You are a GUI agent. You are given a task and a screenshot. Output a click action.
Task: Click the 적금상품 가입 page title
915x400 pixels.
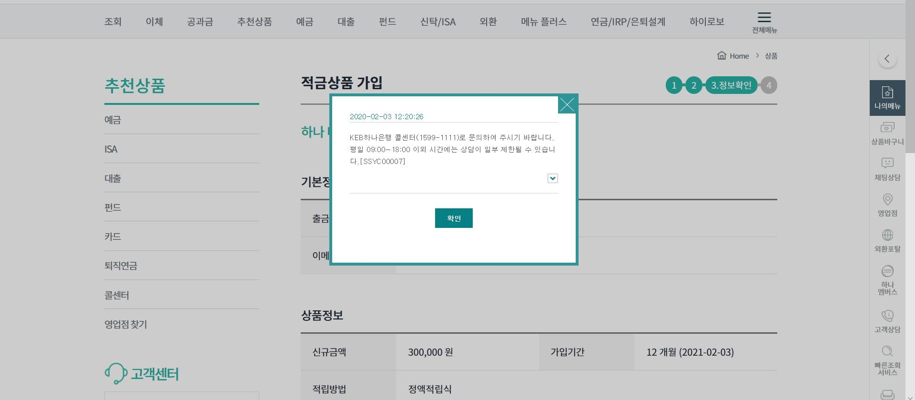click(x=342, y=82)
